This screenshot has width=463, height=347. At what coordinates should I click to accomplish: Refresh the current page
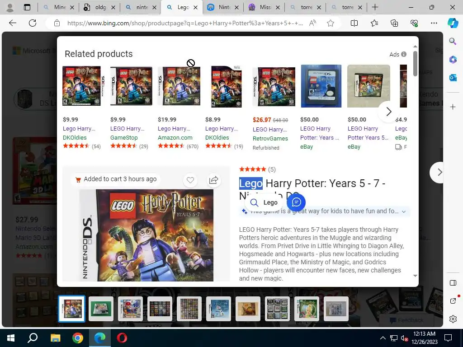pyautogui.click(x=33, y=23)
